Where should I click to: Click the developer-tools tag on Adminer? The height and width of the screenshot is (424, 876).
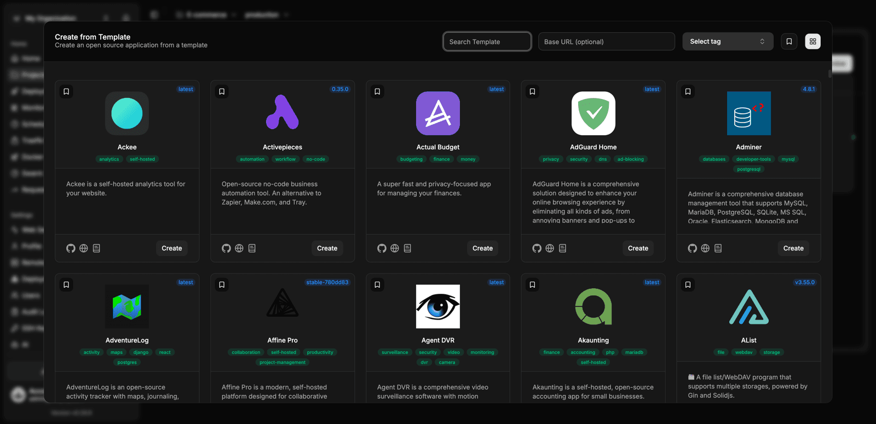point(753,159)
